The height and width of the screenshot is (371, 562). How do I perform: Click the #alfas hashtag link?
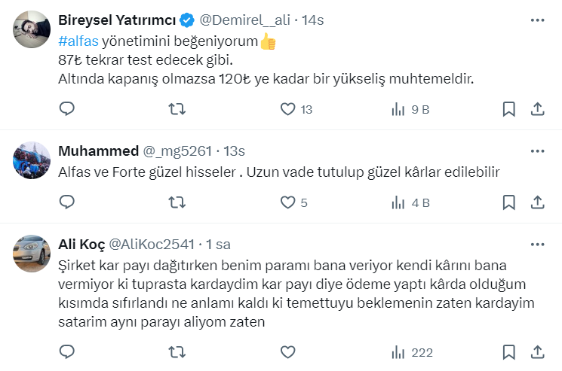pyautogui.click(x=78, y=42)
